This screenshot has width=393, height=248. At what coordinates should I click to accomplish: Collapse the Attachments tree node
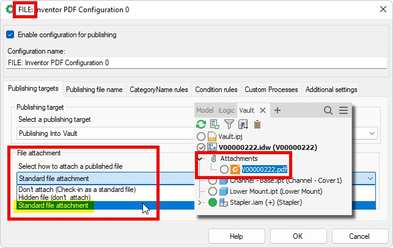200,158
